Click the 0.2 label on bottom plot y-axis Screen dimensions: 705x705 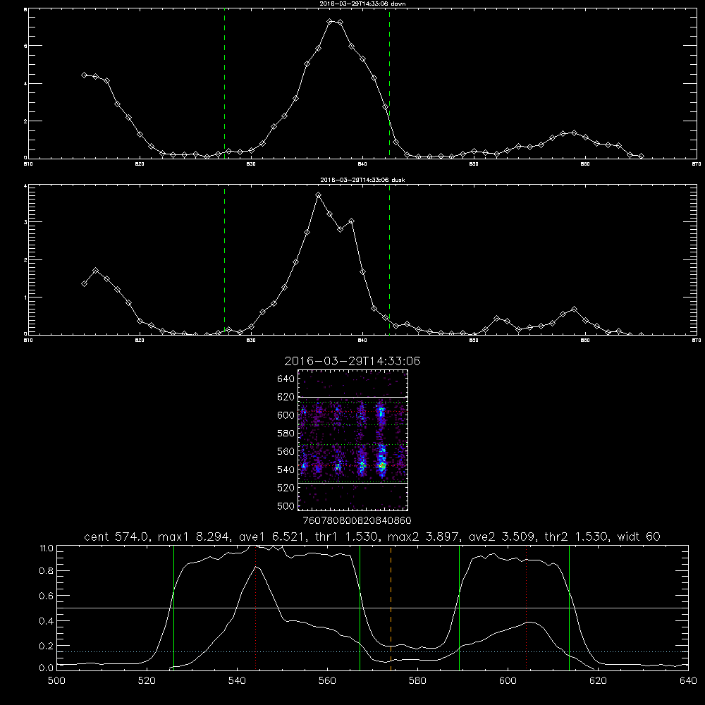(47, 646)
